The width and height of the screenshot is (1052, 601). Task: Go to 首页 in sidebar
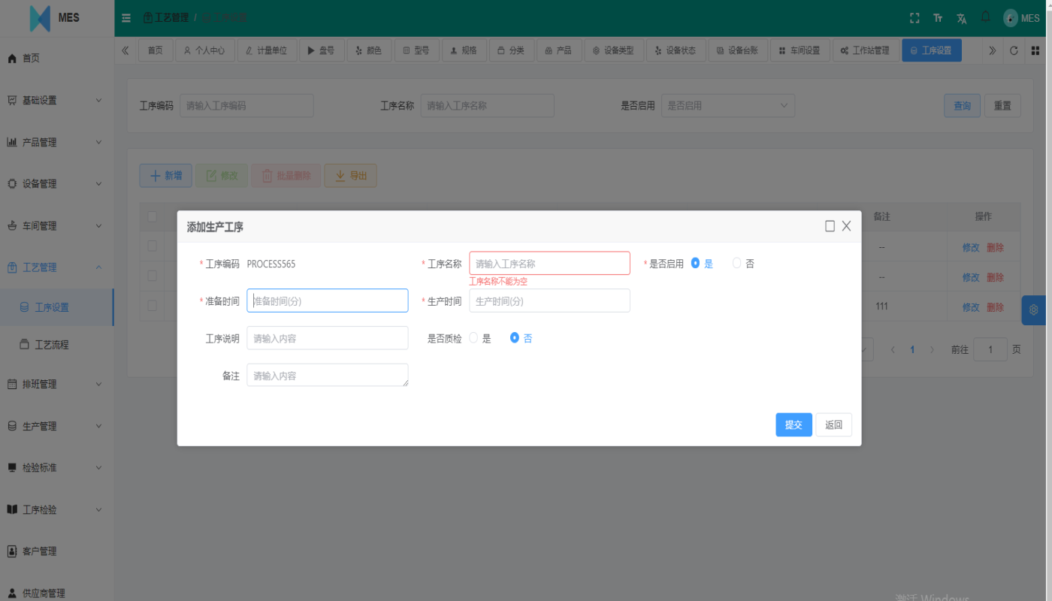click(x=57, y=58)
